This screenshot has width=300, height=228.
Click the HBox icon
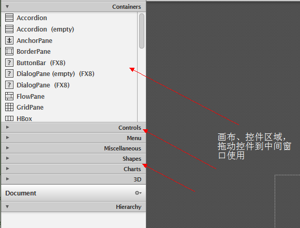pyautogui.click(x=9, y=118)
